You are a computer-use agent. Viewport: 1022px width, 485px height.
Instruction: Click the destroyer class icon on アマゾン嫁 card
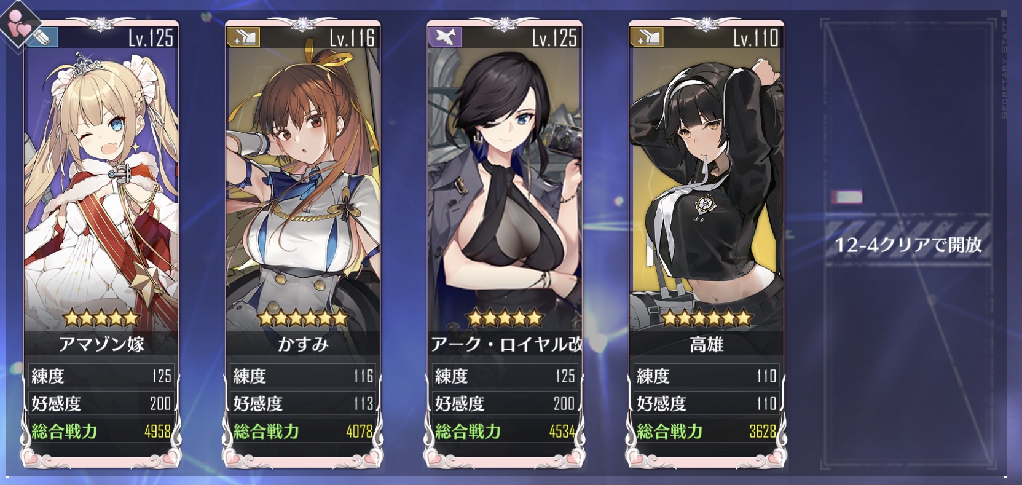[44, 38]
